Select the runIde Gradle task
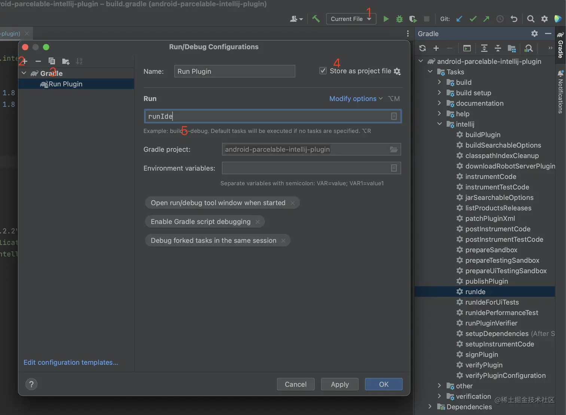The height and width of the screenshot is (415, 566). click(485, 292)
